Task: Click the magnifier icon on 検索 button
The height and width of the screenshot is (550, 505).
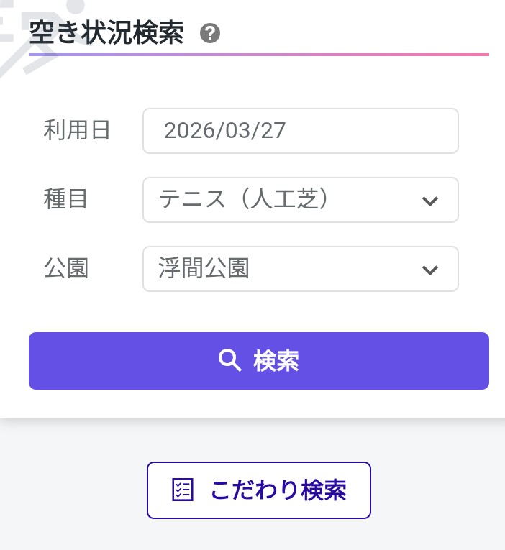Action: click(229, 361)
